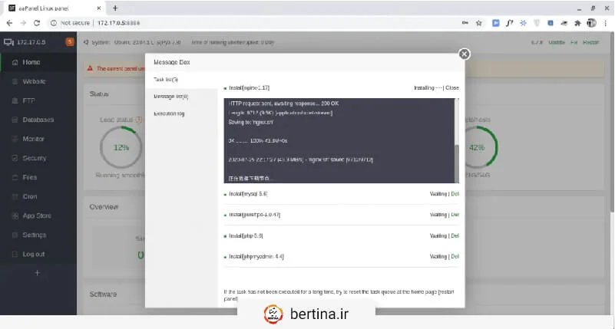Image resolution: width=615 pixels, height=329 pixels.
Task: Switch to the Task list tab
Action: [x=166, y=79]
